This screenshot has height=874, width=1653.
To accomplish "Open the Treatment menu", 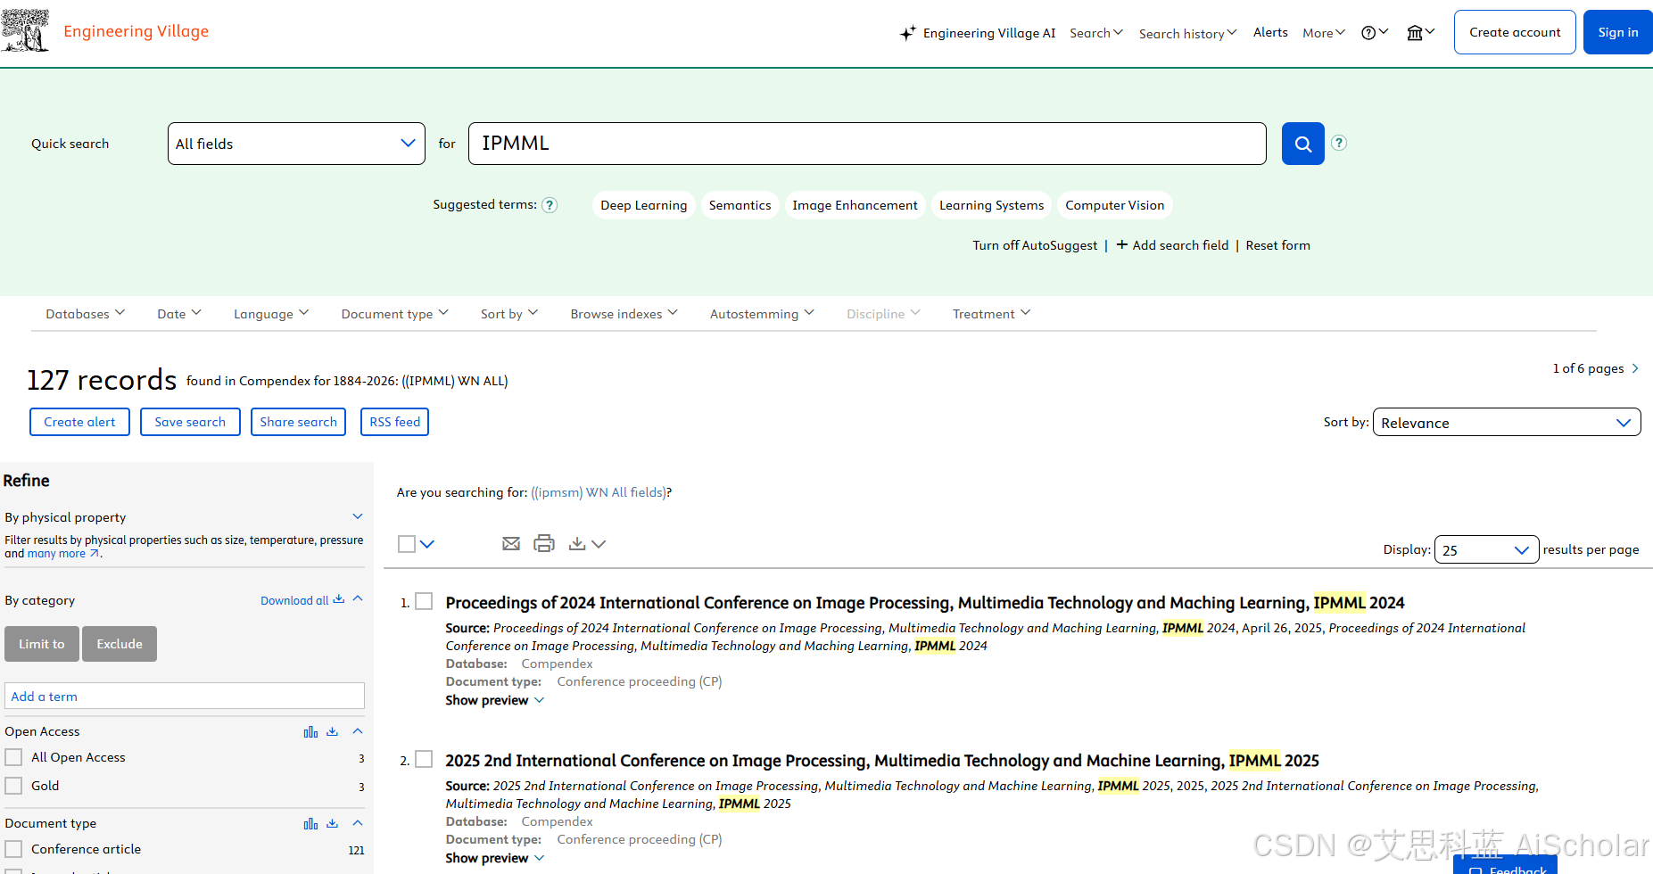I will [x=991, y=314].
